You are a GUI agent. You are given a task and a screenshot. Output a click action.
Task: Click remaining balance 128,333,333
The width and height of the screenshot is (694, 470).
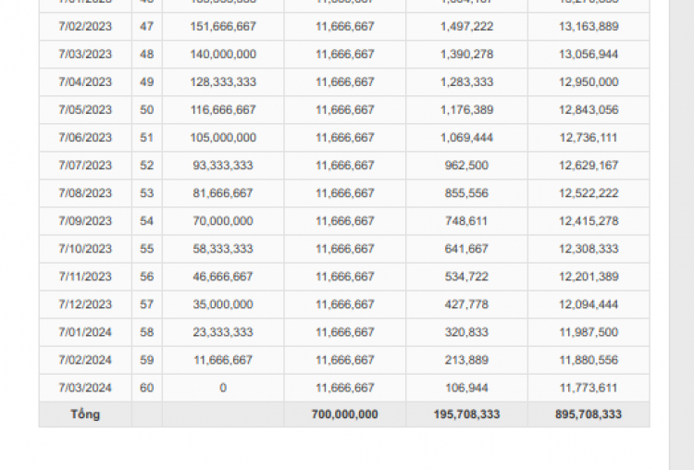[223, 82]
